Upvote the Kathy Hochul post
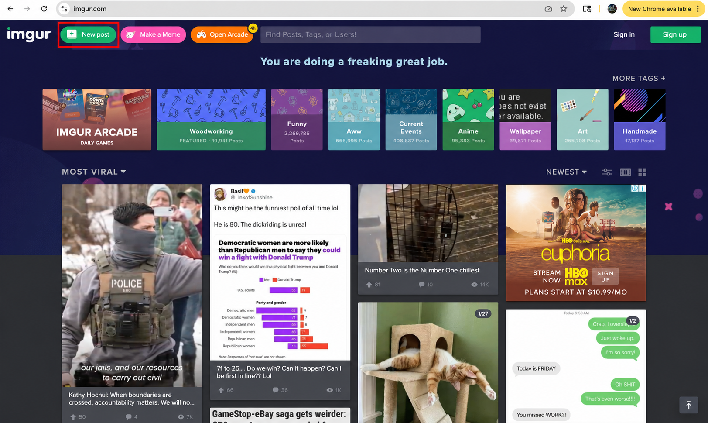The width and height of the screenshot is (708, 423). [x=73, y=417]
